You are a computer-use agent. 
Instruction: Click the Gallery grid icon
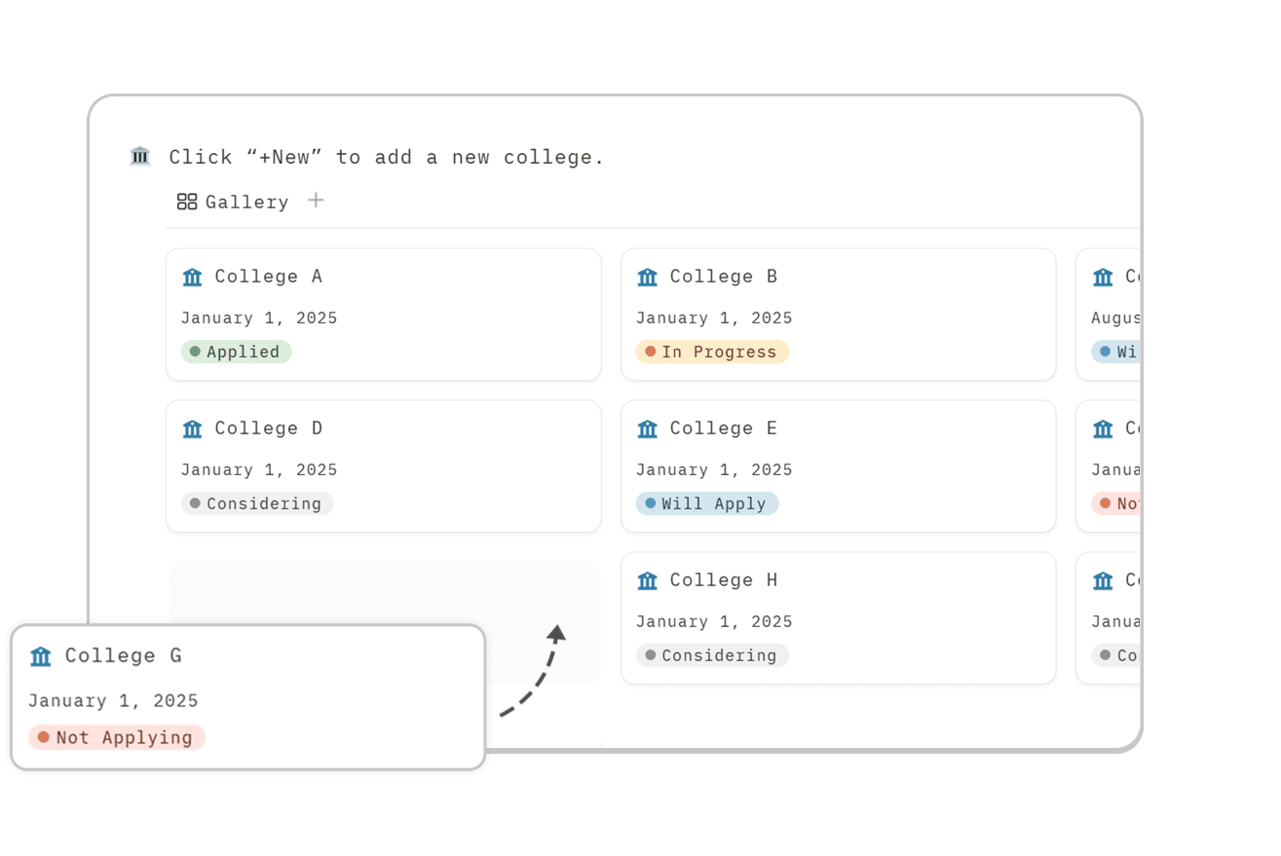click(x=187, y=202)
